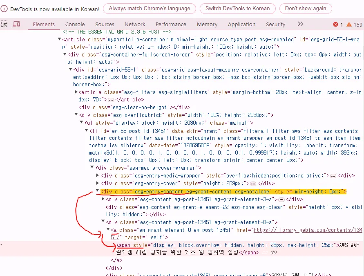Click the esg-notalone class text
The width and height of the screenshot is (364, 276).
point(252,192)
